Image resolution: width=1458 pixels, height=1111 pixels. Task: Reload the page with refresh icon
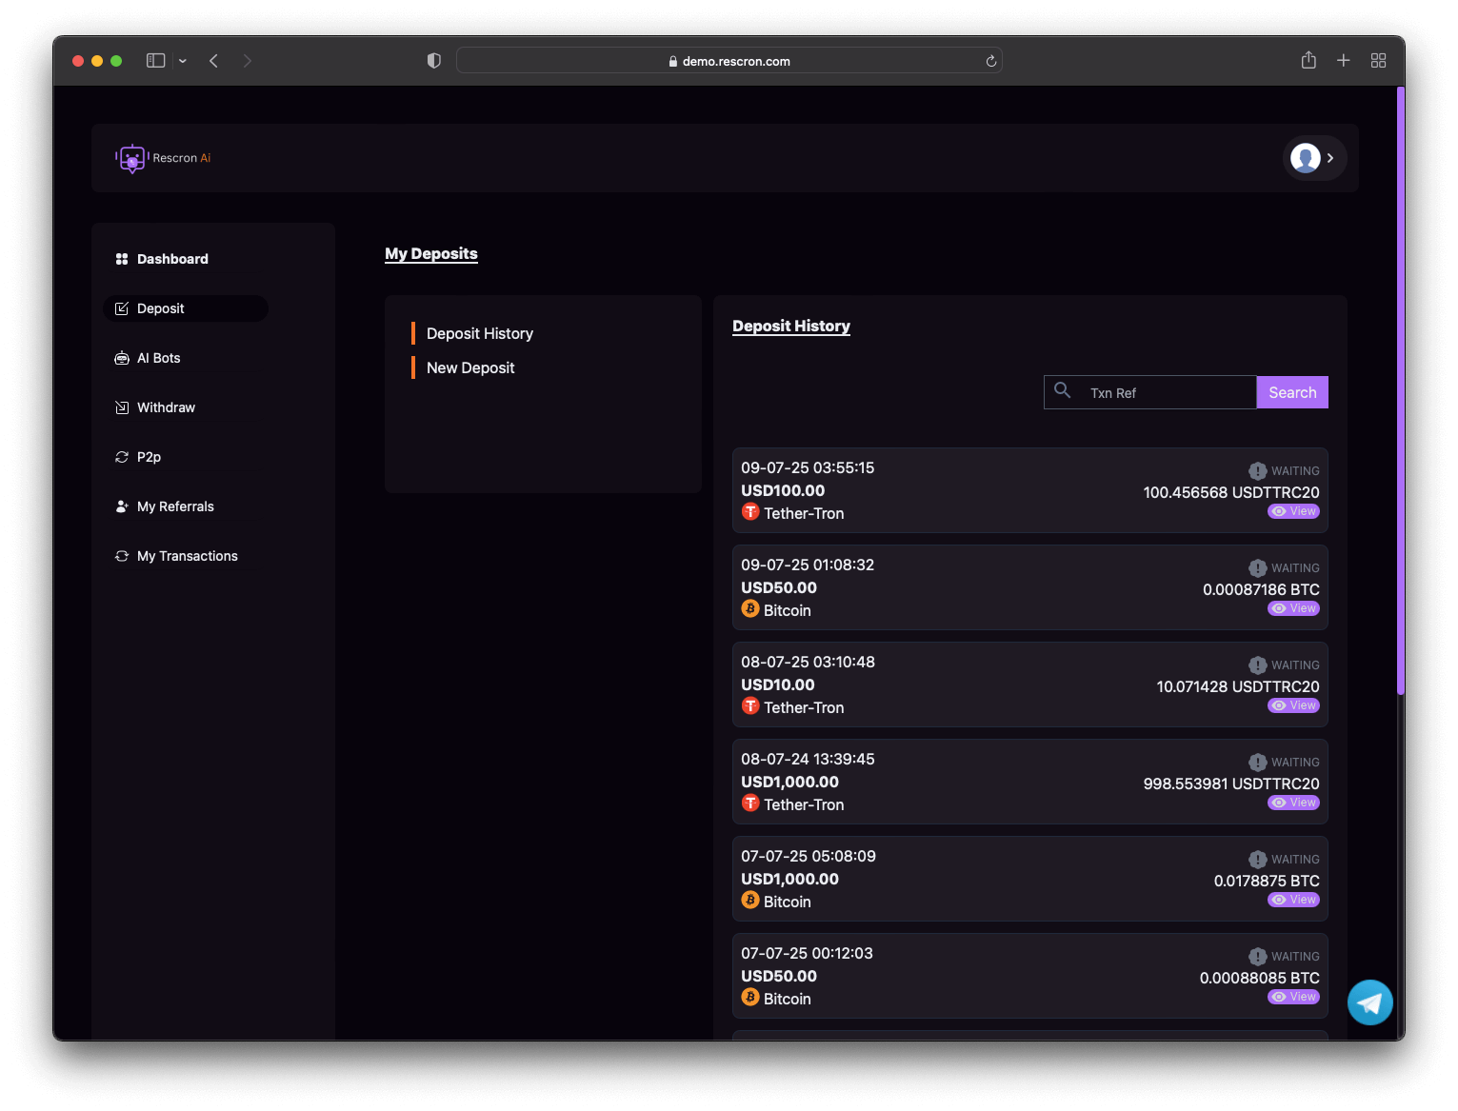pos(990,61)
